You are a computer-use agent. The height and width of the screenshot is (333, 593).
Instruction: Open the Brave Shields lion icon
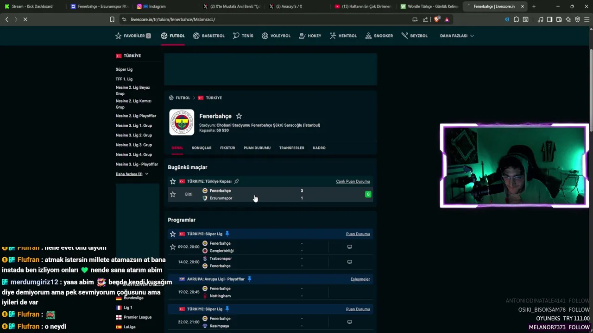pyautogui.click(x=436, y=19)
